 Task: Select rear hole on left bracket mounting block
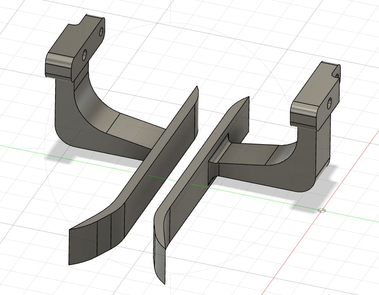(101, 32)
